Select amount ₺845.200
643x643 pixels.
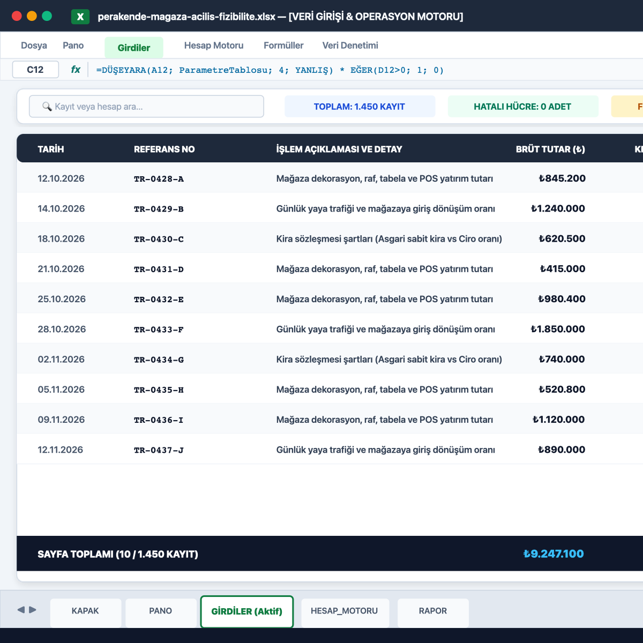pyautogui.click(x=562, y=178)
